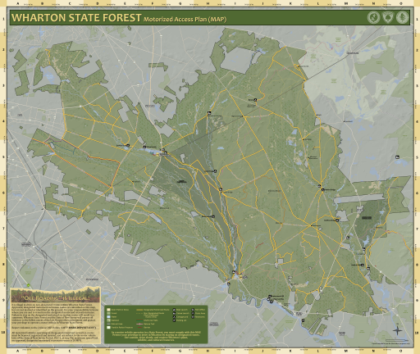Image resolution: width=420 pixels, height=354 pixels.
Task: Click the shield-shaped forest service logo
Action: coord(388,17)
